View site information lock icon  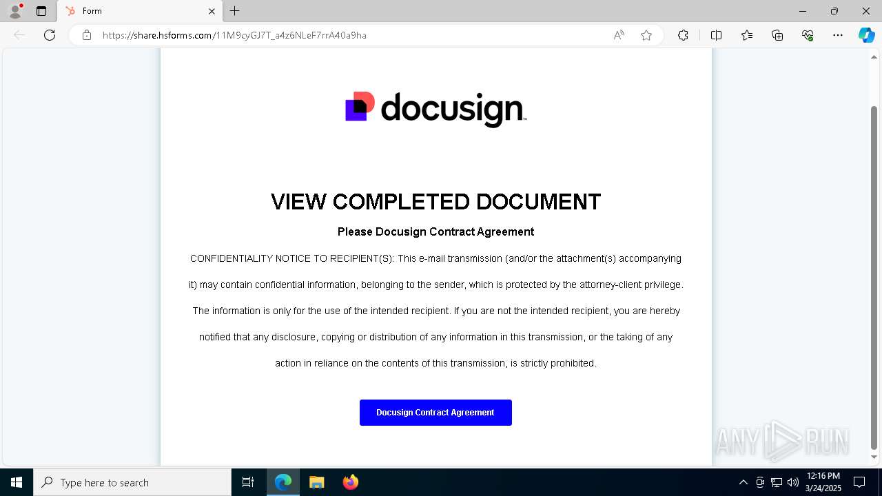tap(87, 35)
